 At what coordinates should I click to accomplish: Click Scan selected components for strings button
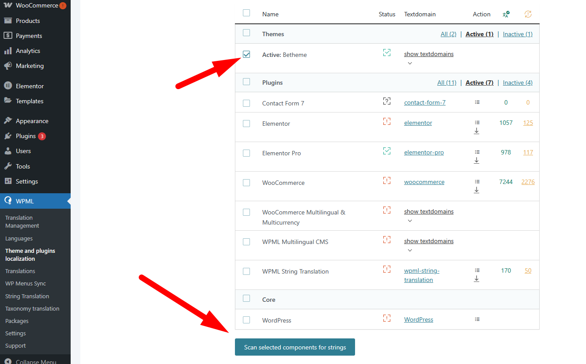pos(295,347)
